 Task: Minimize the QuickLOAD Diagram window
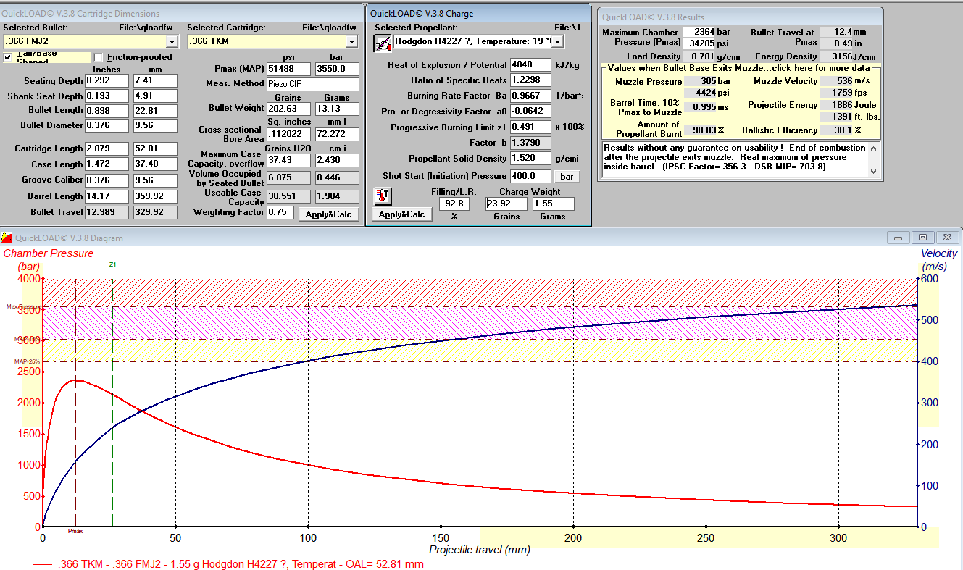click(899, 238)
